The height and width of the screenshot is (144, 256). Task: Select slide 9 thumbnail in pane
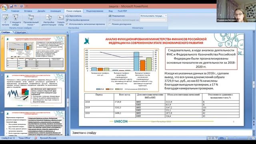click(35, 90)
